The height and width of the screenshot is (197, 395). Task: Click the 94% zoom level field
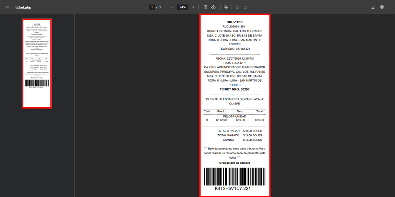[x=182, y=7]
